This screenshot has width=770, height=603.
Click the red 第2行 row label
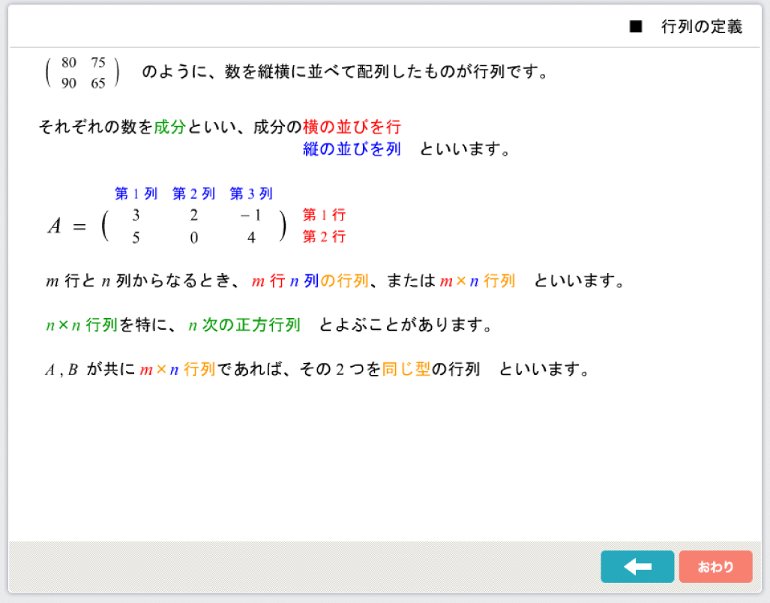pyautogui.click(x=324, y=237)
